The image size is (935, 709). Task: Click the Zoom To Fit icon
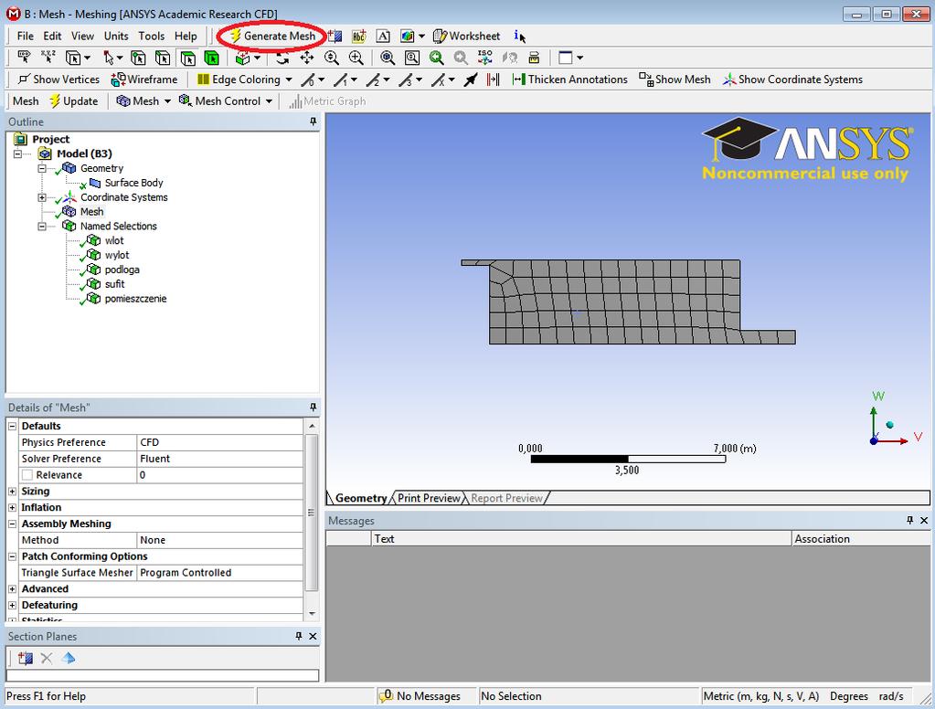388,58
